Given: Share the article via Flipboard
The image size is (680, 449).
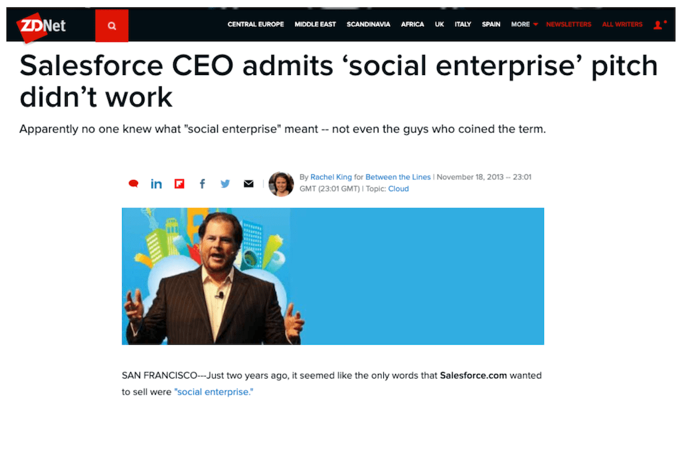Looking at the screenshot, I should (x=179, y=183).
